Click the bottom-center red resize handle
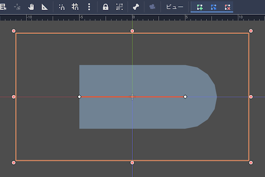Viewport: 265px width, 177px height. 132,162
